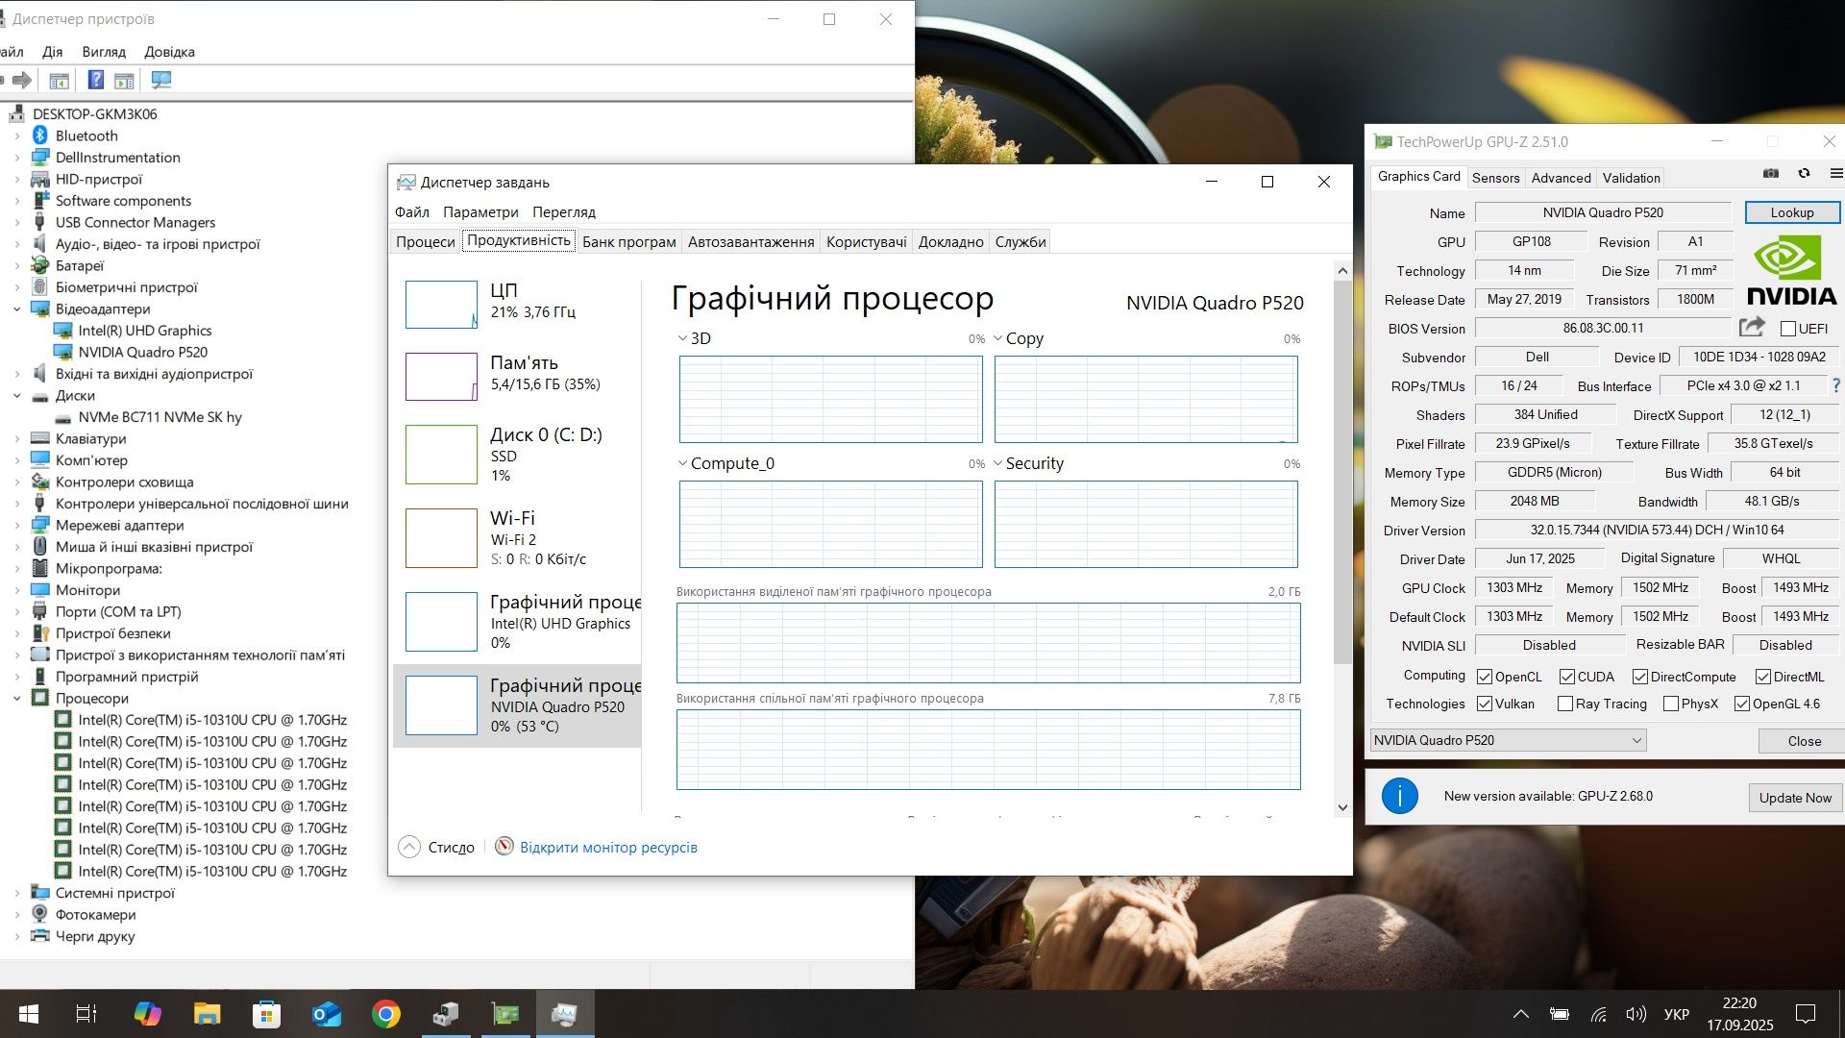1845x1038 pixels.
Task: Switch to the GPU-Z Validation tab
Action: coord(1631,178)
